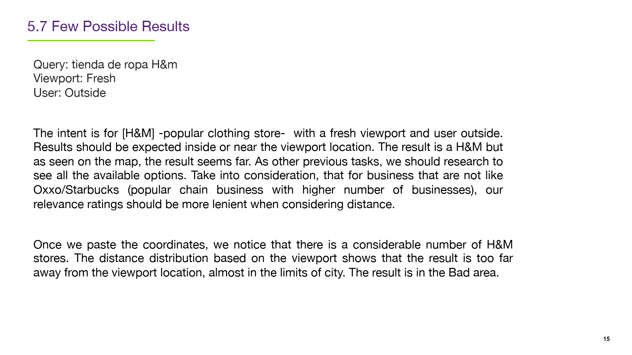Click the line starting 'stores. The distance distribution'
The image size is (632, 355).
[273, 258]
